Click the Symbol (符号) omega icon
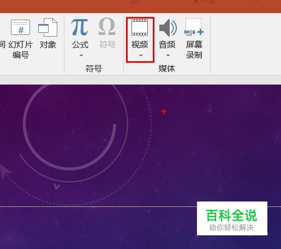This screenshot has width=281, height=249. [x=107, y=27]
